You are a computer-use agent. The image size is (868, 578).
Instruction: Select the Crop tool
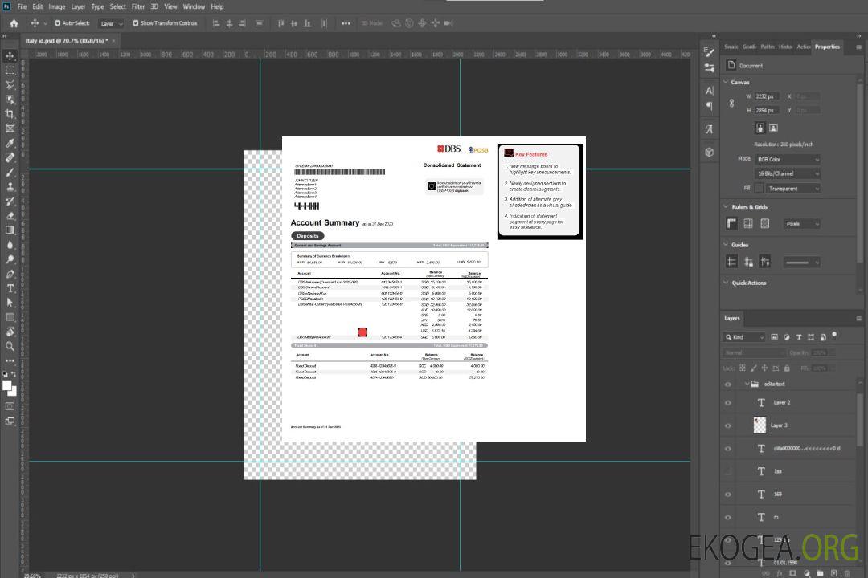[x=10, y=114]
